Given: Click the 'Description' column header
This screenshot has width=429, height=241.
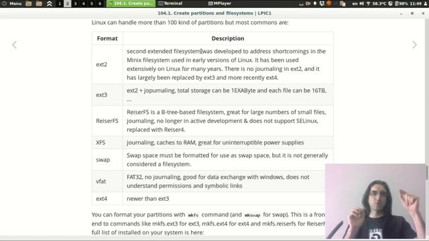Looking at the screenshot, I should [x=228, y=38].
